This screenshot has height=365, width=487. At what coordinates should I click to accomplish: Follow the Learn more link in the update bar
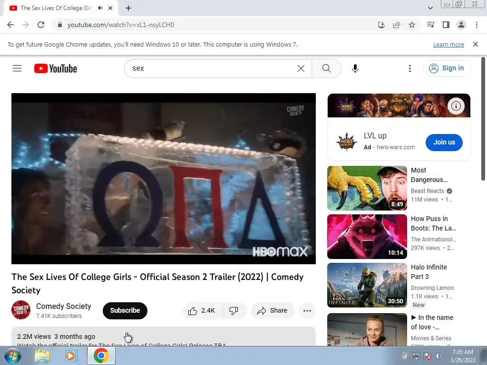tap(448, 44)
